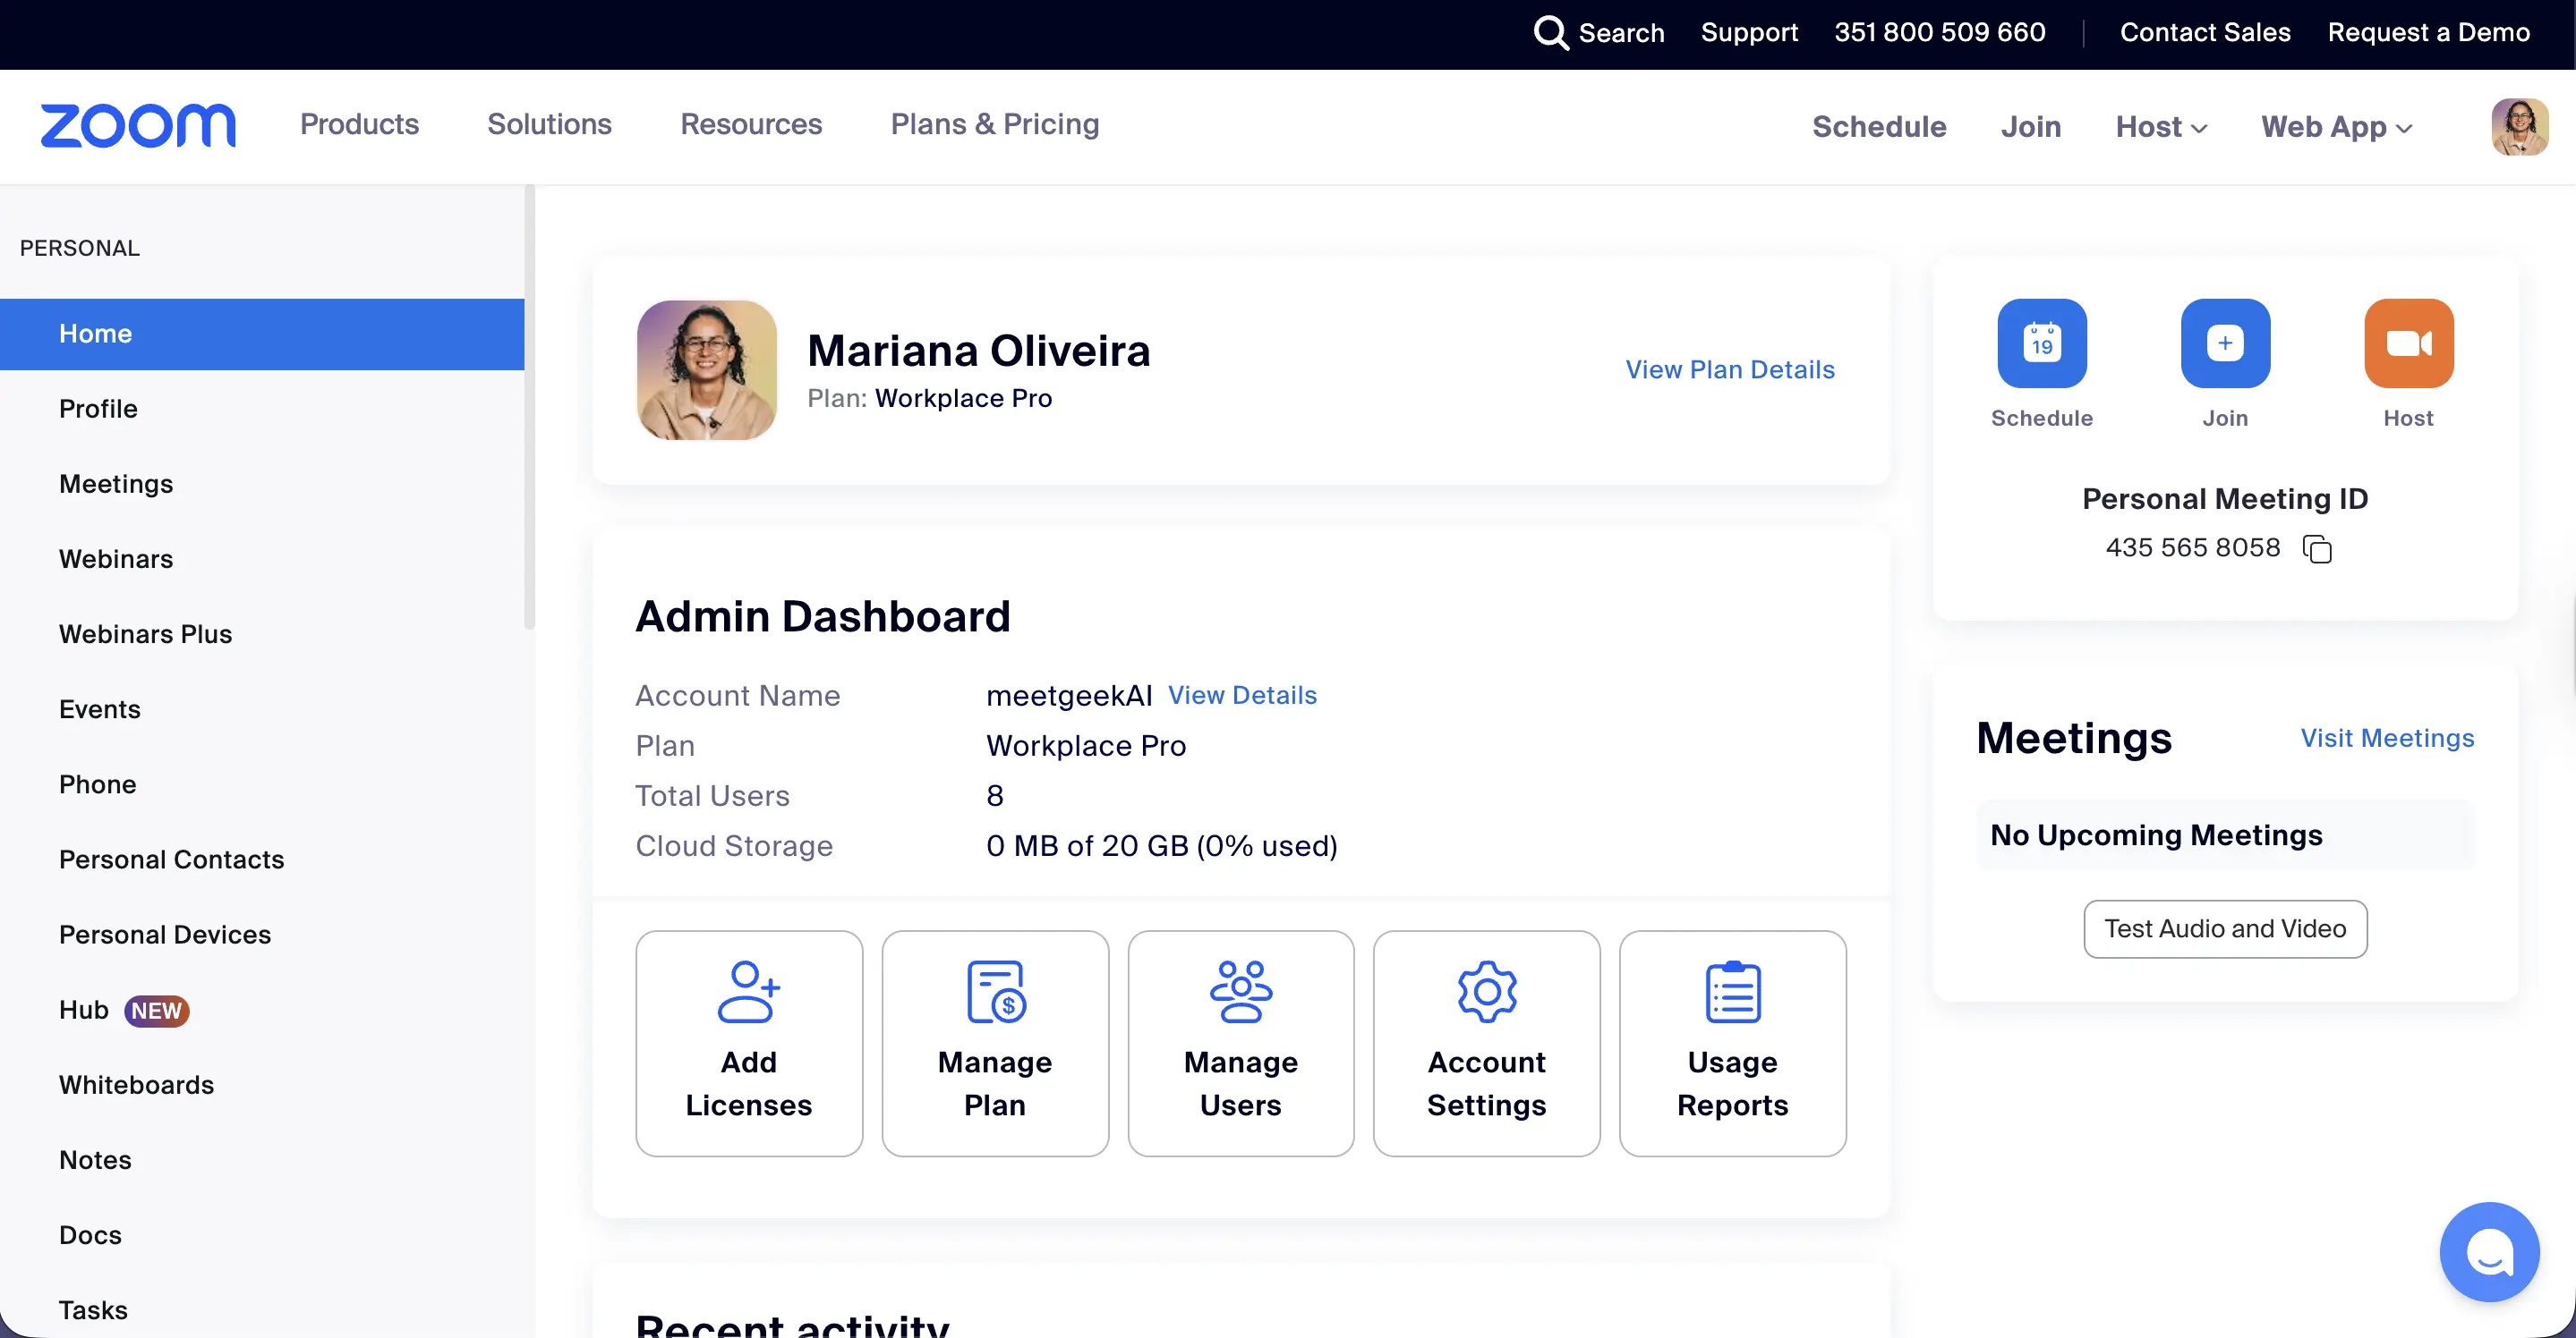Open the Account Settings gear tile
Viewport: 2576px width, 1338px height.
click(1486, 1042)
